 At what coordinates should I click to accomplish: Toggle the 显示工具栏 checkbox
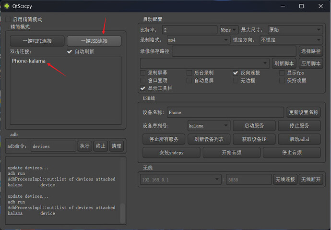[x=142, y=88]
